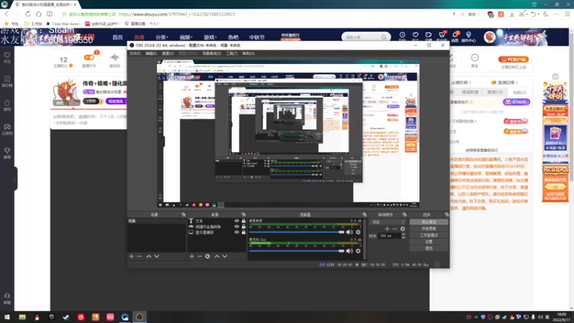Move source down in OBS sources panel
This screenshot has height=323, width=574.
click(x=225, y=256)
